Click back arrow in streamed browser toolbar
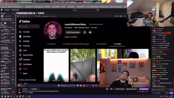Image resolution: width=174 pixels, height=98 pixels. (21, 16)
